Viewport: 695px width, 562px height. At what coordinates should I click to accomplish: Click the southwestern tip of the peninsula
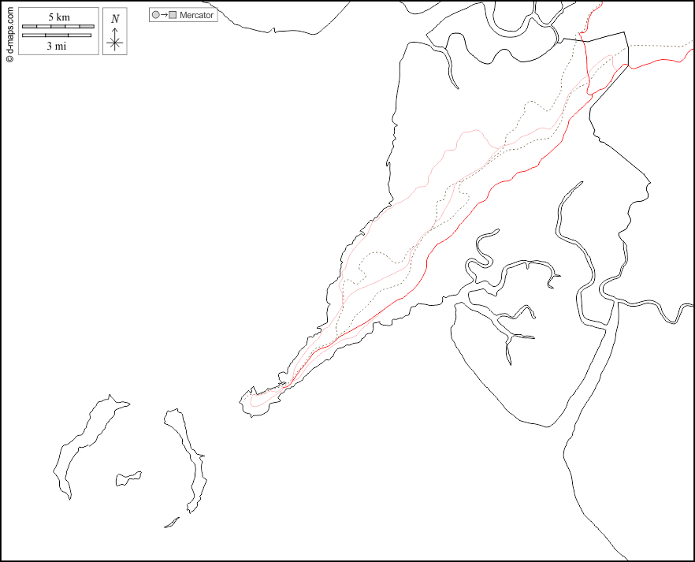click(x=246, y=402)
